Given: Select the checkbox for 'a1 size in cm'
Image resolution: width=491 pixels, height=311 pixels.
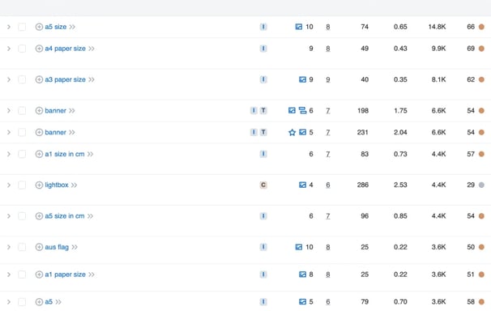Looking at the screenshot, I should 22,154.
